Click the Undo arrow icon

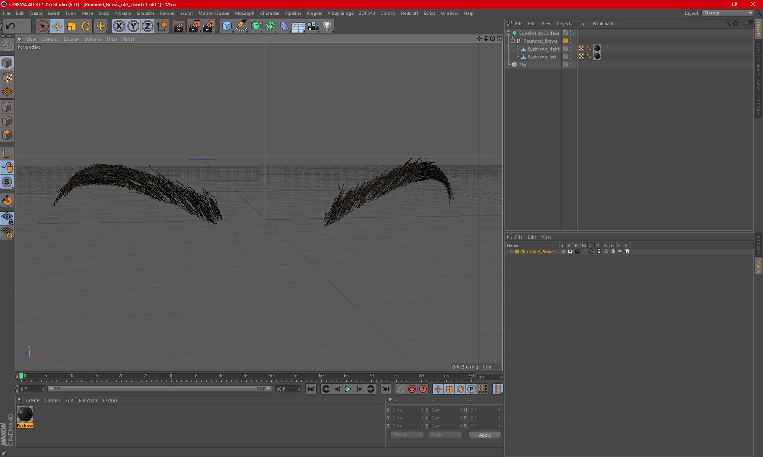click(10, 26)
